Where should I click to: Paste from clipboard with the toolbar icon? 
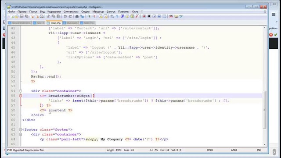pos(58,17)
